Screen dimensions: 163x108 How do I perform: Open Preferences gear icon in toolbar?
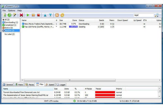coord(62,15)
